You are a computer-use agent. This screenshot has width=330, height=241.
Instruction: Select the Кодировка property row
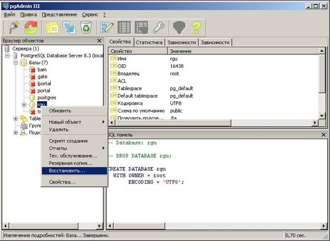(214, 103)
